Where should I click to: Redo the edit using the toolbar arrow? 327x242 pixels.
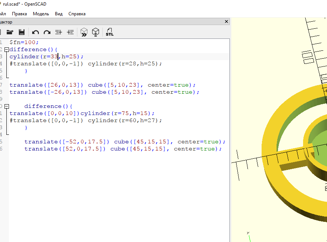tap(47, 32)
